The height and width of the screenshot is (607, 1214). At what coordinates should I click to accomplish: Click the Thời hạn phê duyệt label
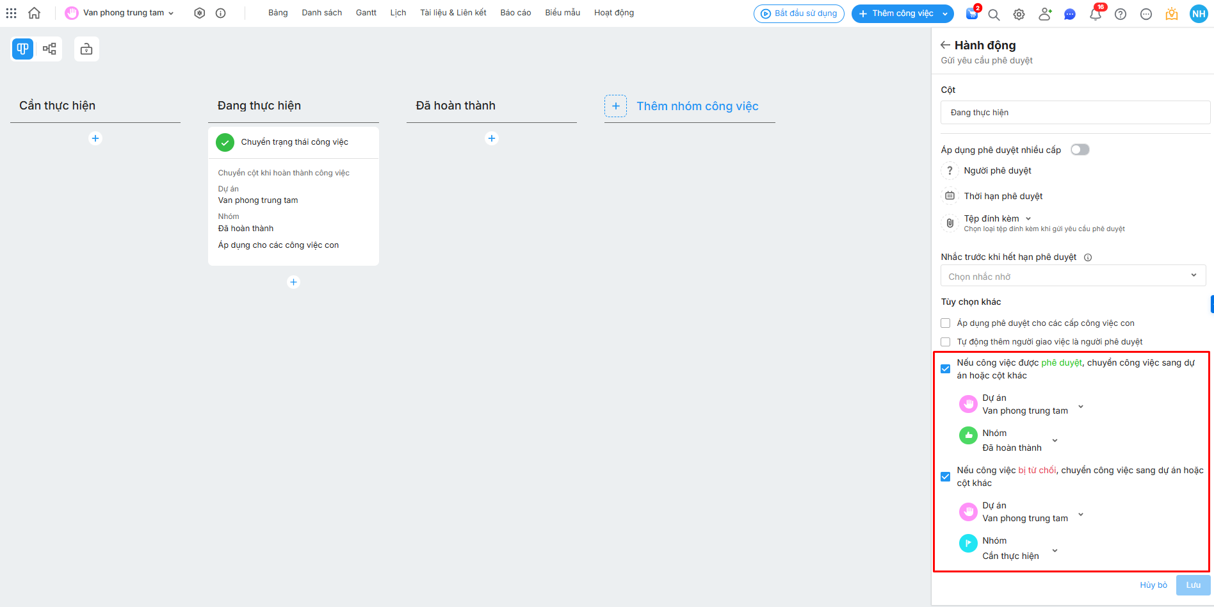click(1003, 196)
